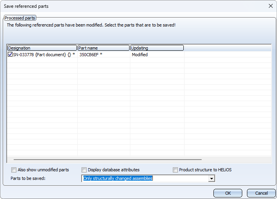This screenshot has width=277, height=199.
Task: Uncheck the SN-033778 part document checkbox
Action: [10, 55]
